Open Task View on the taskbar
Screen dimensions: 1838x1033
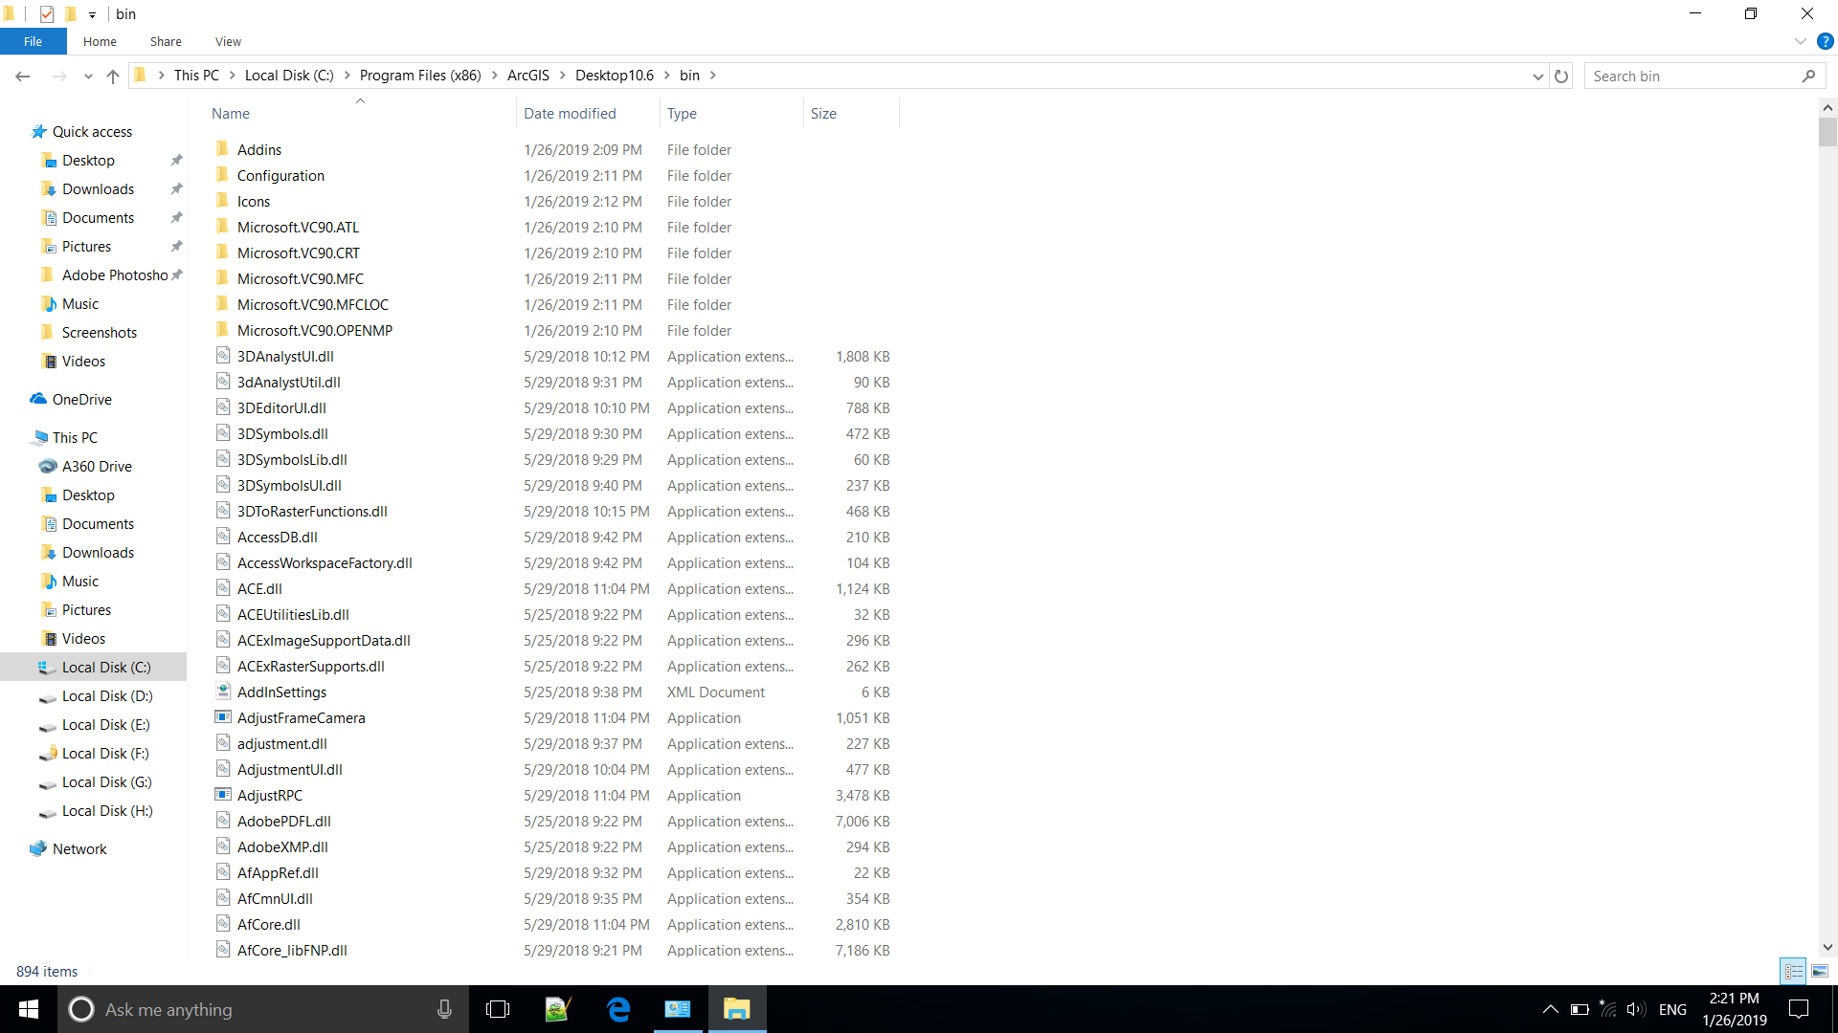[498, 1009]
